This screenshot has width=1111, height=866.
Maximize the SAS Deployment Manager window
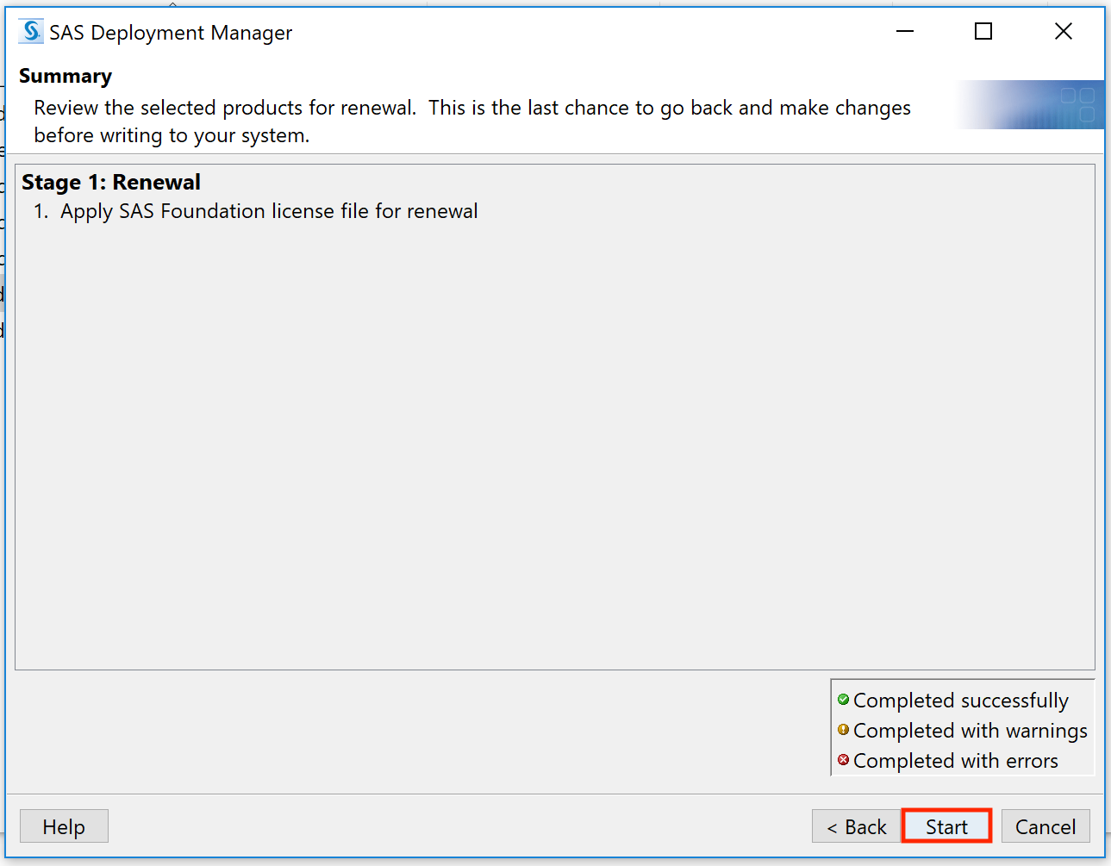(983, 32)
